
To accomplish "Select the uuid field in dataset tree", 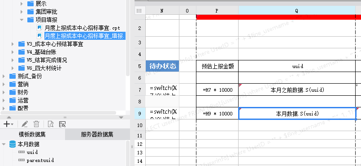I will pyautogui.click(x=32, y=152).
